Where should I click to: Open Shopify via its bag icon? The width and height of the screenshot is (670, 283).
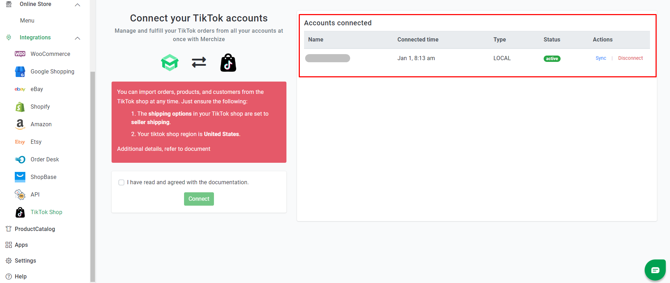[20, 107]
